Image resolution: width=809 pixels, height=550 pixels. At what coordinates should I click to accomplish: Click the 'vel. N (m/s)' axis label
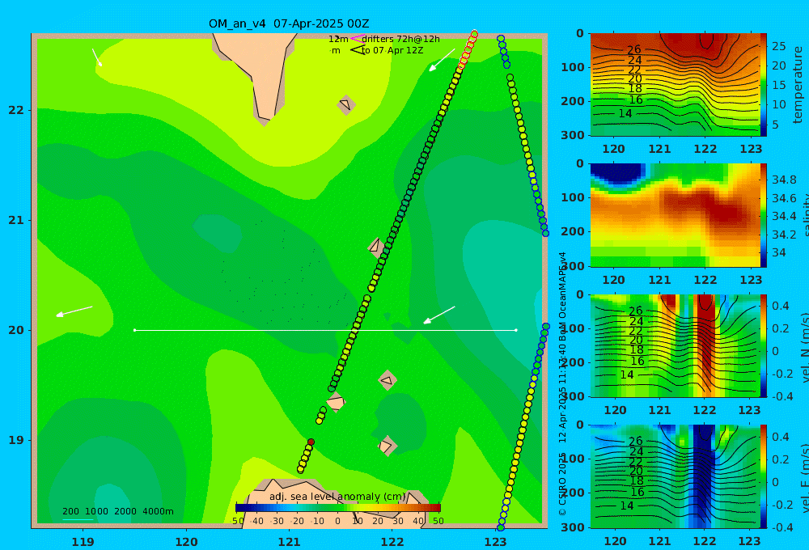[x=805, y=347]
